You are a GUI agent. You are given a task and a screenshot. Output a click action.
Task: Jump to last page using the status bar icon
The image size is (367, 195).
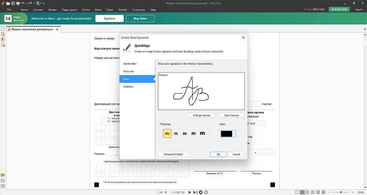coord(195,192)
